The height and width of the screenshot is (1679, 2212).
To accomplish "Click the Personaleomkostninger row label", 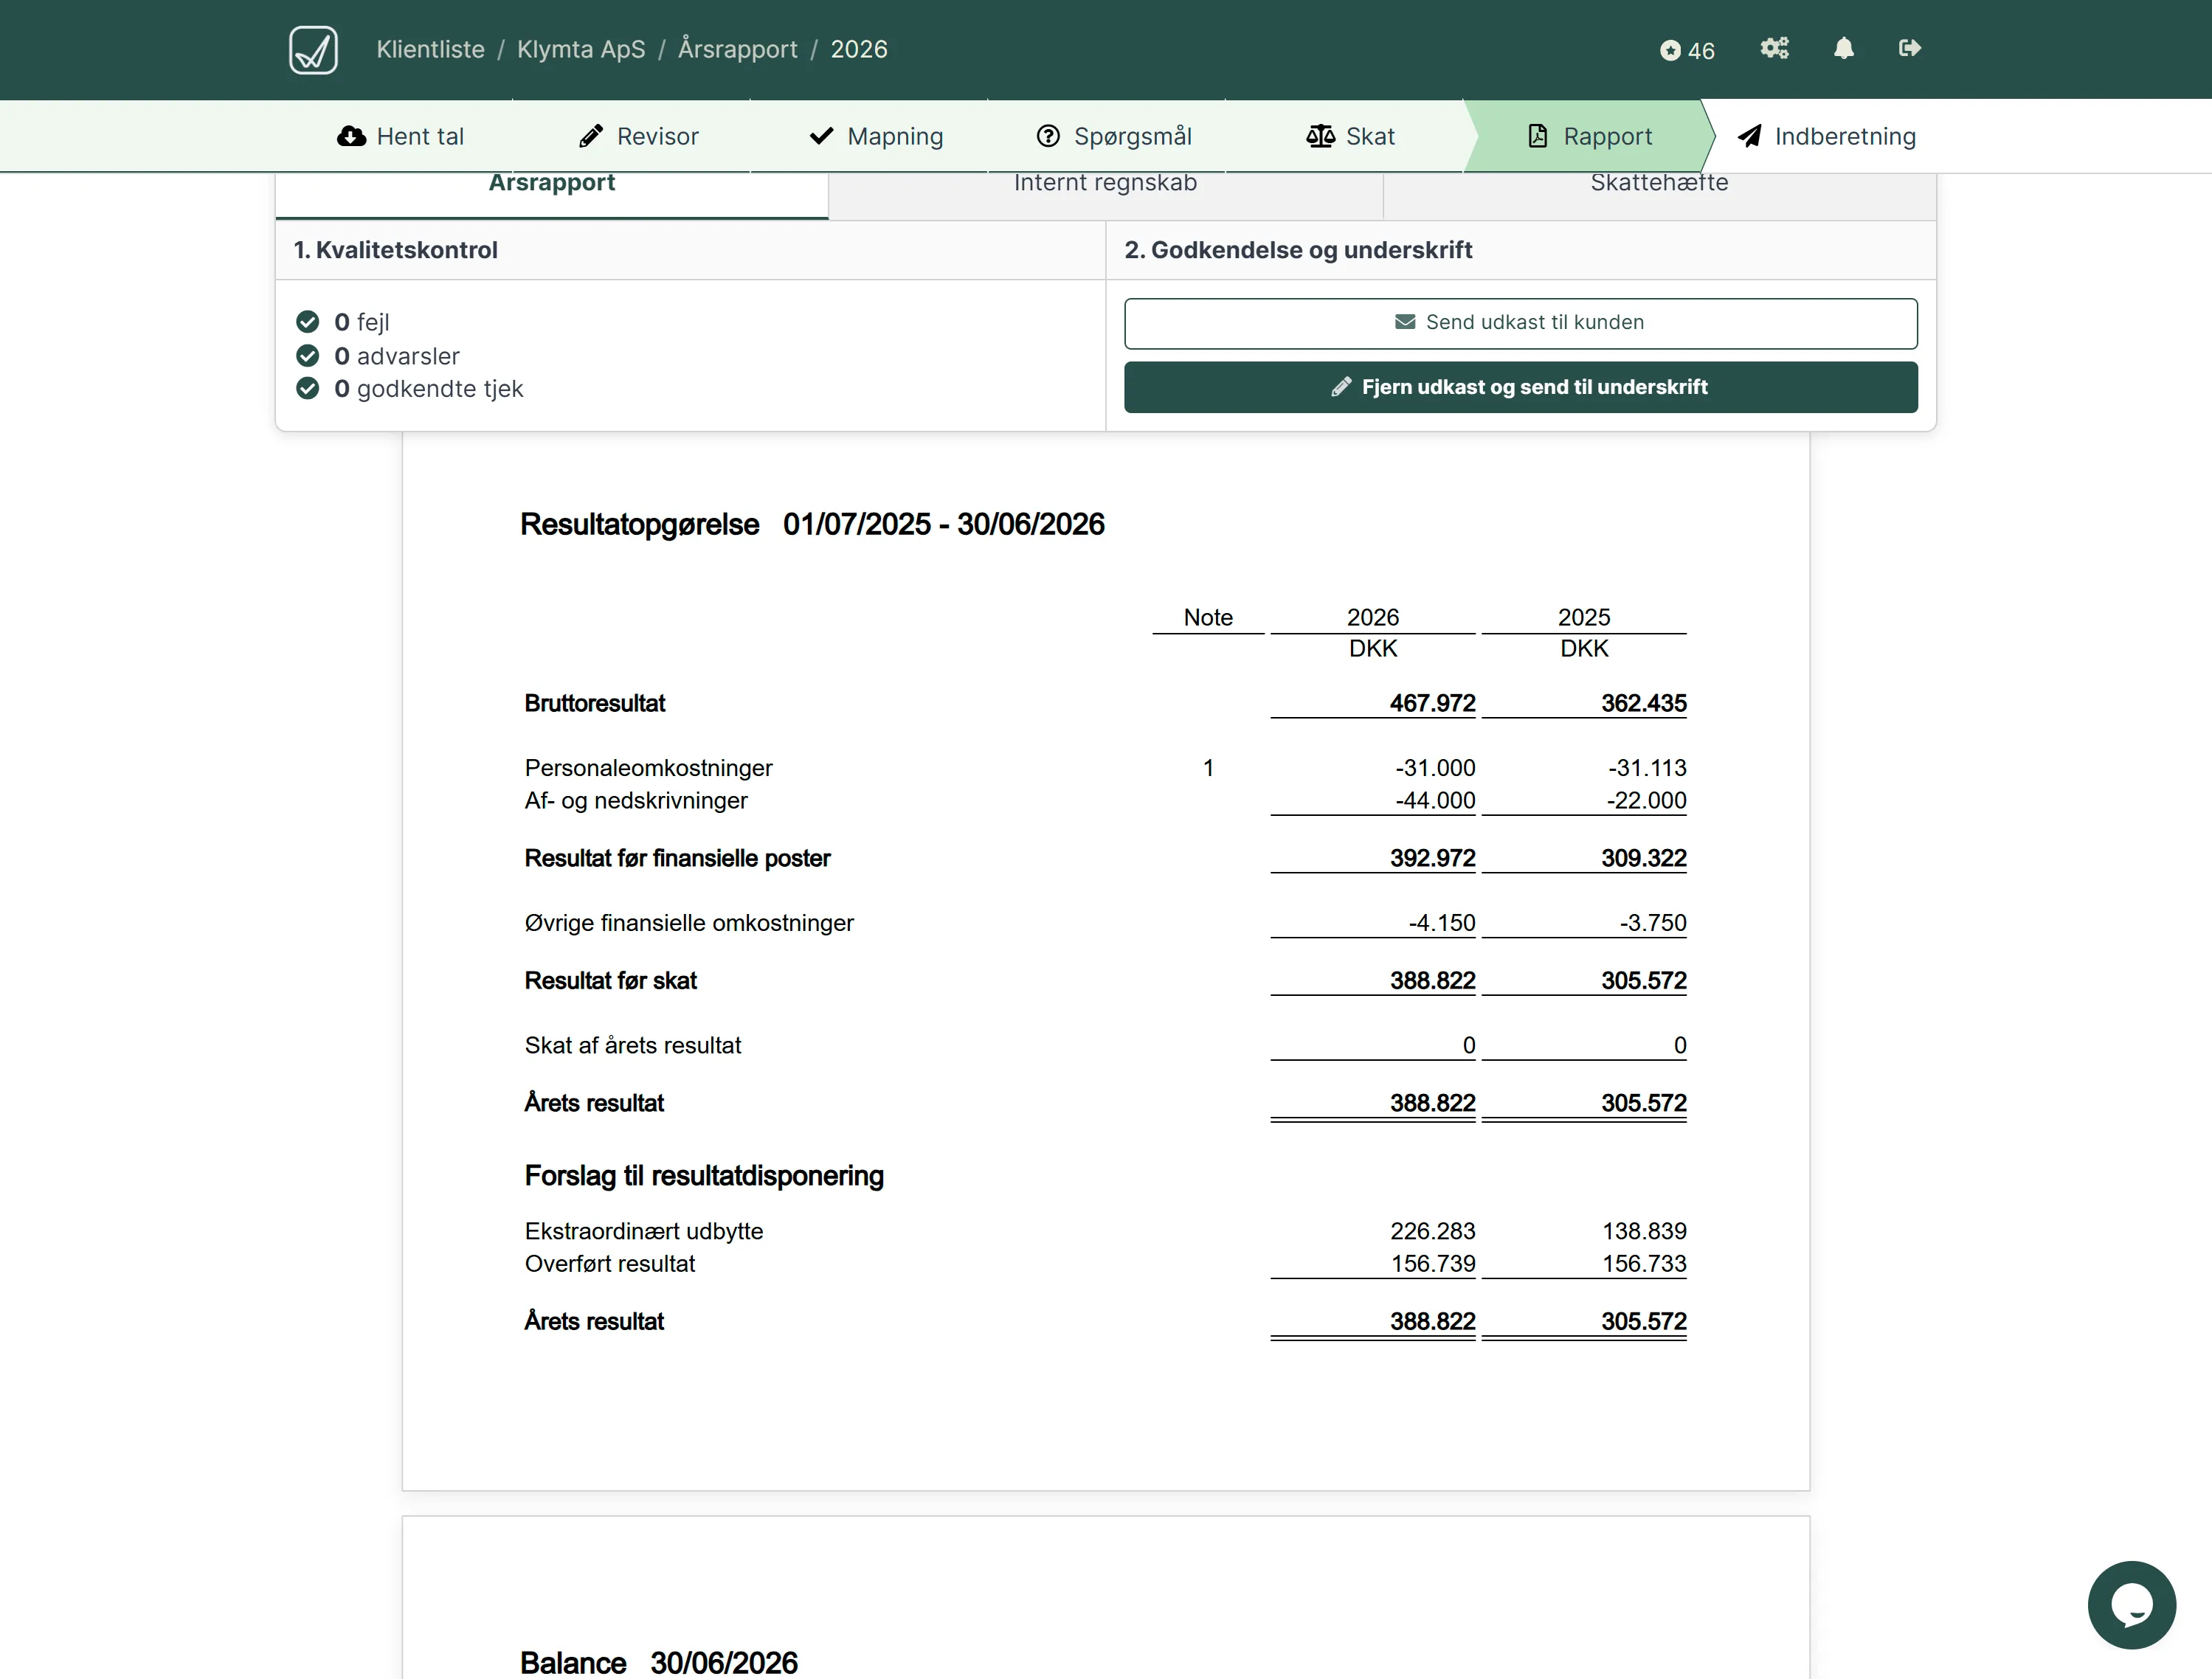I will point(648,768).
